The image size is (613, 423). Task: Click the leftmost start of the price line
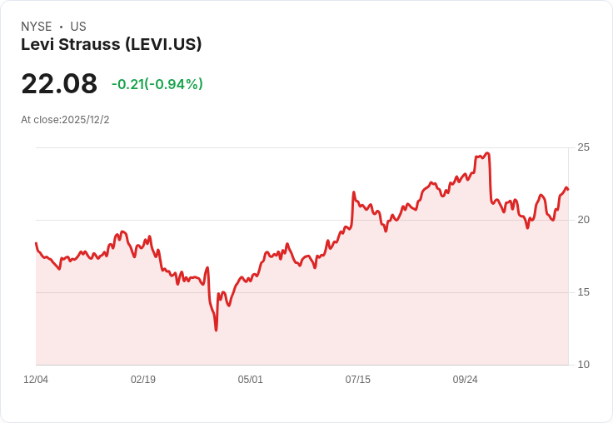(36, 243)
